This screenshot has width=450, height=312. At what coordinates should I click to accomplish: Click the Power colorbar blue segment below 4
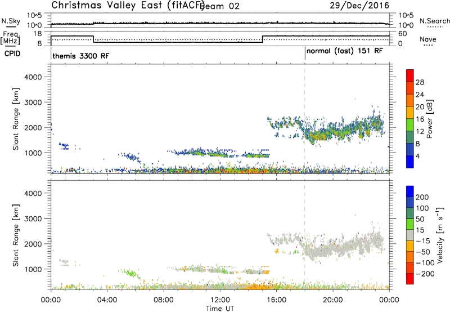point(410,162)
